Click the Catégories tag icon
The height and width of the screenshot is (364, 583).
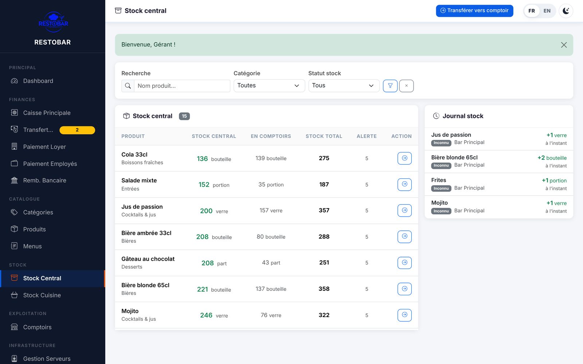14,212
